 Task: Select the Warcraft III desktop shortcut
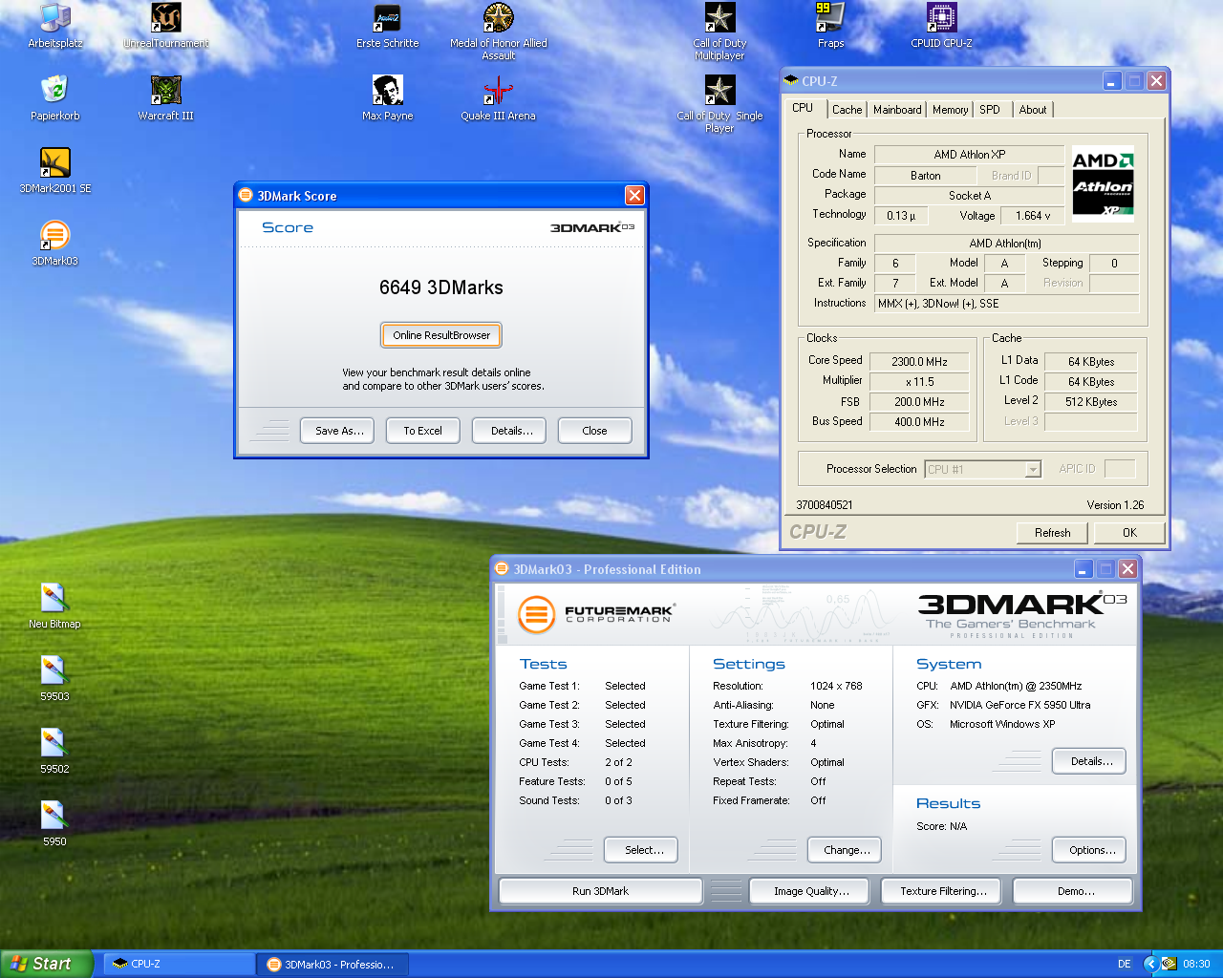[x=166, y=98]
